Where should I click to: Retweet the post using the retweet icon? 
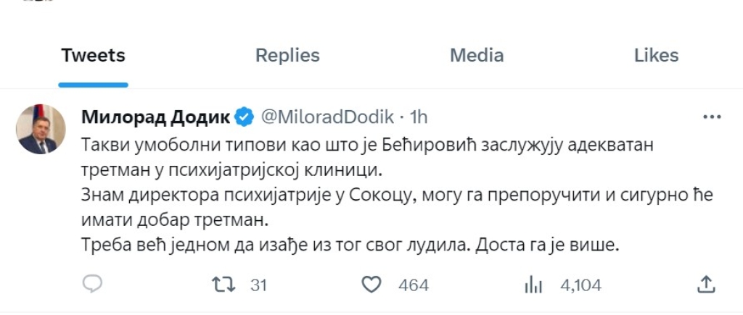222,285
